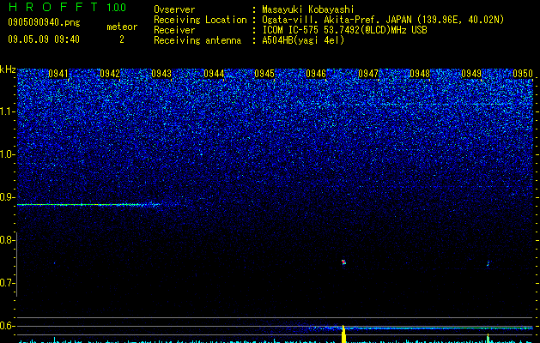Click the 0941 time marker
The height and width of the screenshot is (343, 540).
pyautogui.click(x=58, y=74)
